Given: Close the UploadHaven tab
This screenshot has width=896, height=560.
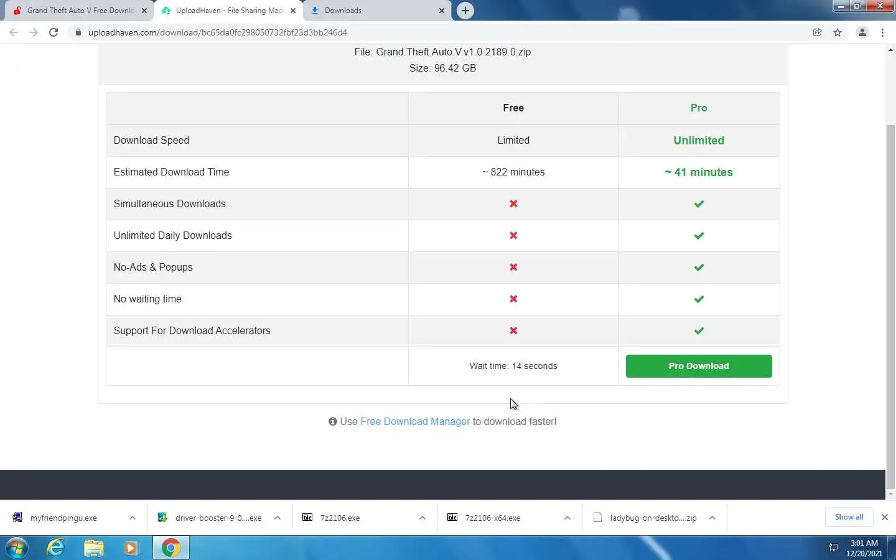Looking at the screenshot, I should 293,11.
